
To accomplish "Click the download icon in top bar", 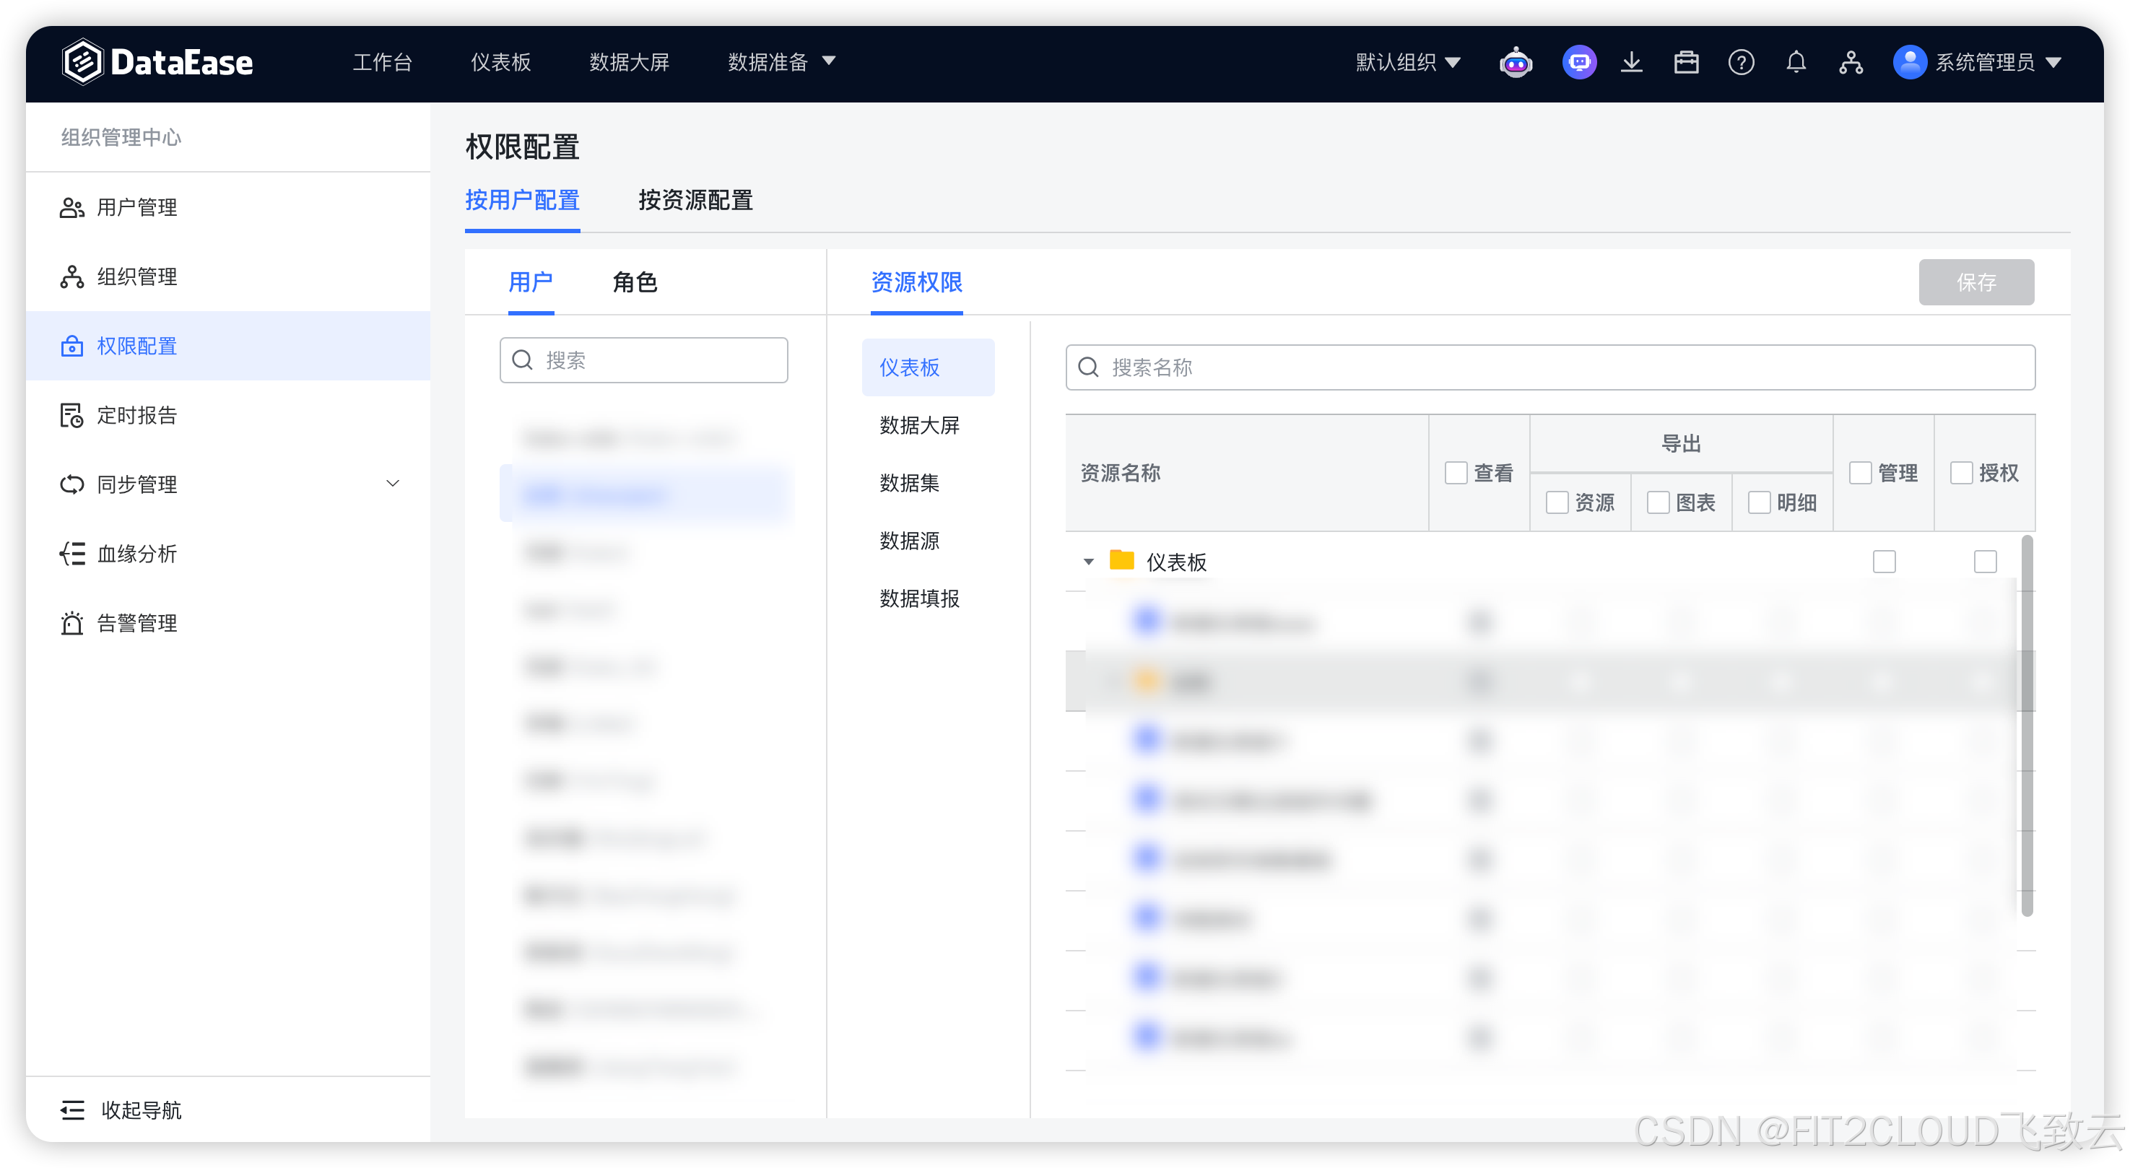I will (x=1630, y=63).
